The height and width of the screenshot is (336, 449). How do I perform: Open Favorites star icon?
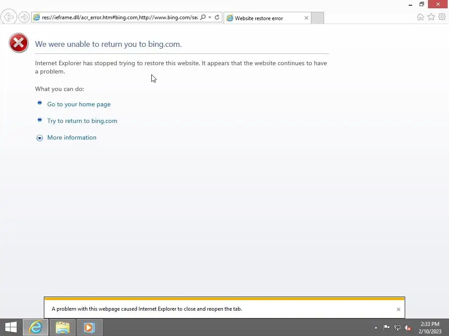click(x=431, y=17)
